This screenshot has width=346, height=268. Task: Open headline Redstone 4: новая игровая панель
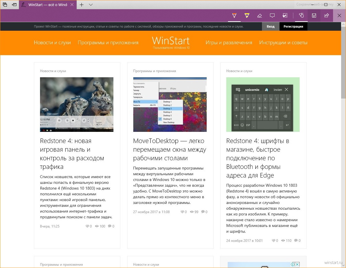[x=72, y=154]
